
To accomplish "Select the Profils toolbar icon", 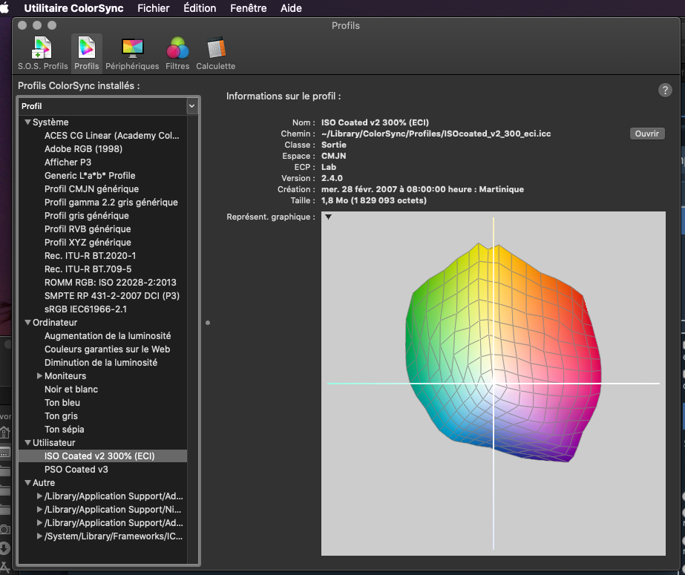I will [87, 53].
